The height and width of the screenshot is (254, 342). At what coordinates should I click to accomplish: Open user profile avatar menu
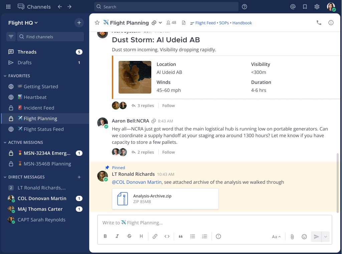pyautogui.click(x=331, y=7)
